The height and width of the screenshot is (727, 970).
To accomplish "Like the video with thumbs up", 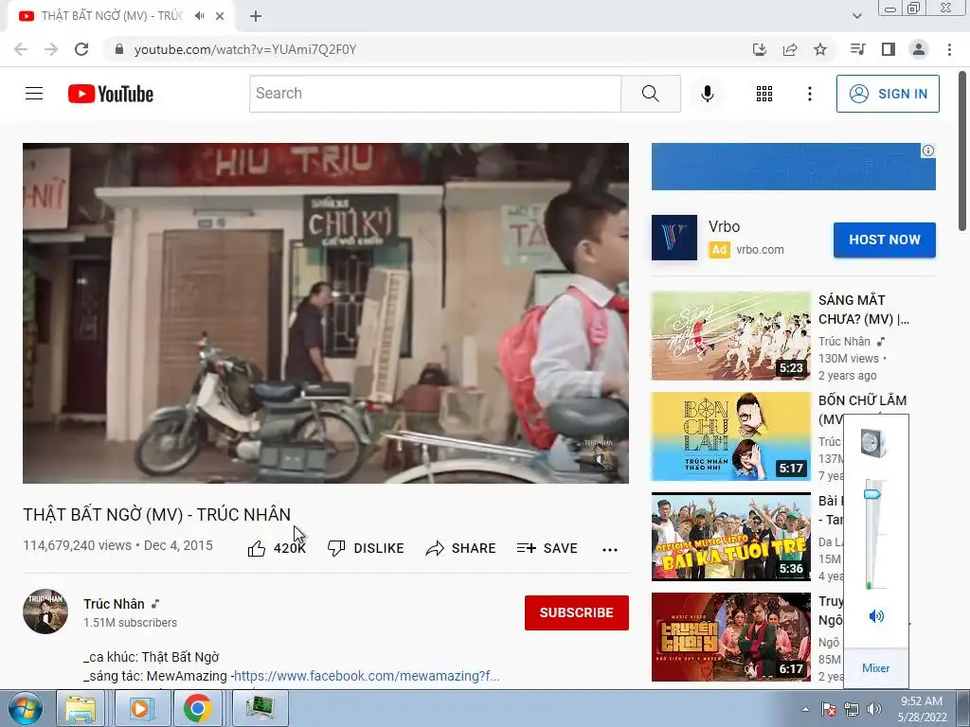I will [277, 548].
